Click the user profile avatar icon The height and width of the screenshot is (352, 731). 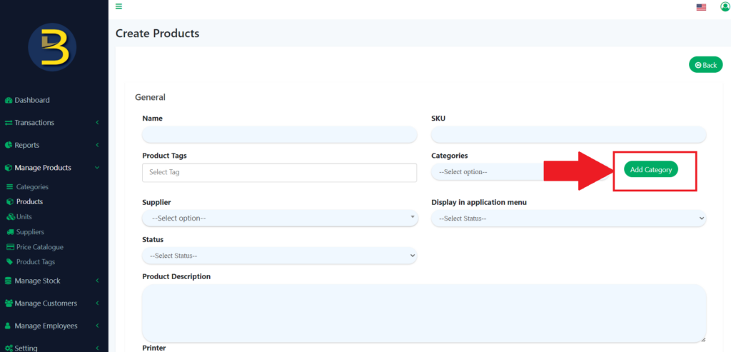pos(725,6)
